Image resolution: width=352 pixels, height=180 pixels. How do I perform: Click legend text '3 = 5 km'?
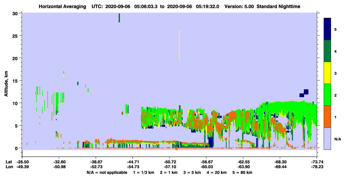(192, 172)
